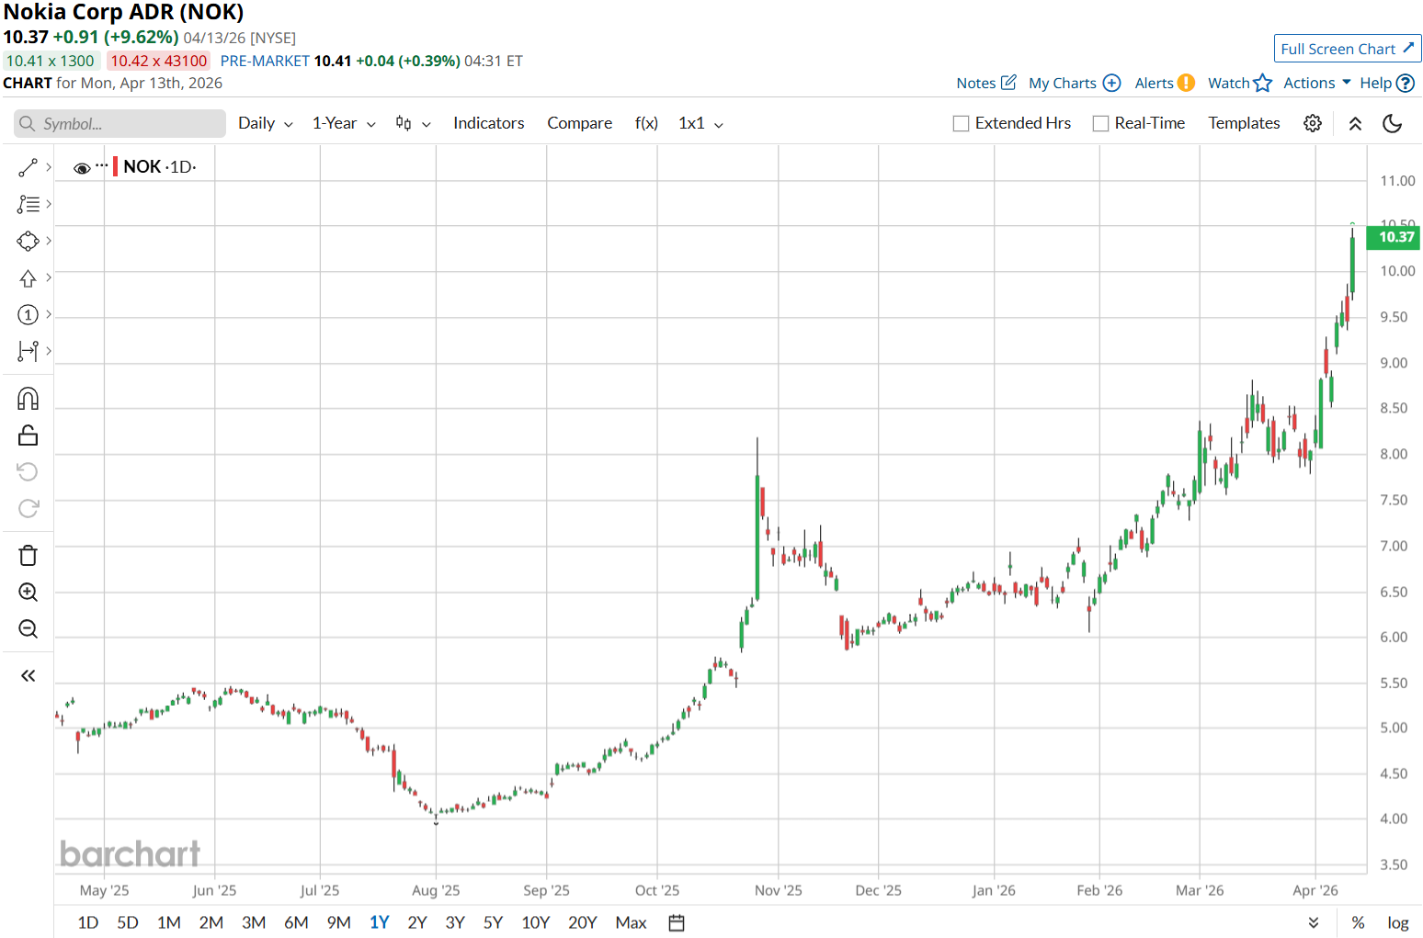The width and height of the screenshot is (1423, 938).
Task: Toggle NOK series visibility eye icon
Action: point(82,168)
